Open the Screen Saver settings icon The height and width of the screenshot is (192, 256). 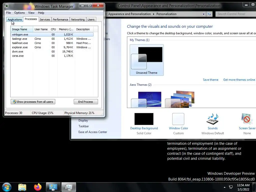[x=246, y=119]
